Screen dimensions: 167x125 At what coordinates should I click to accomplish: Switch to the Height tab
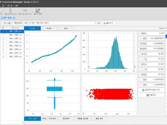[49, 28]
